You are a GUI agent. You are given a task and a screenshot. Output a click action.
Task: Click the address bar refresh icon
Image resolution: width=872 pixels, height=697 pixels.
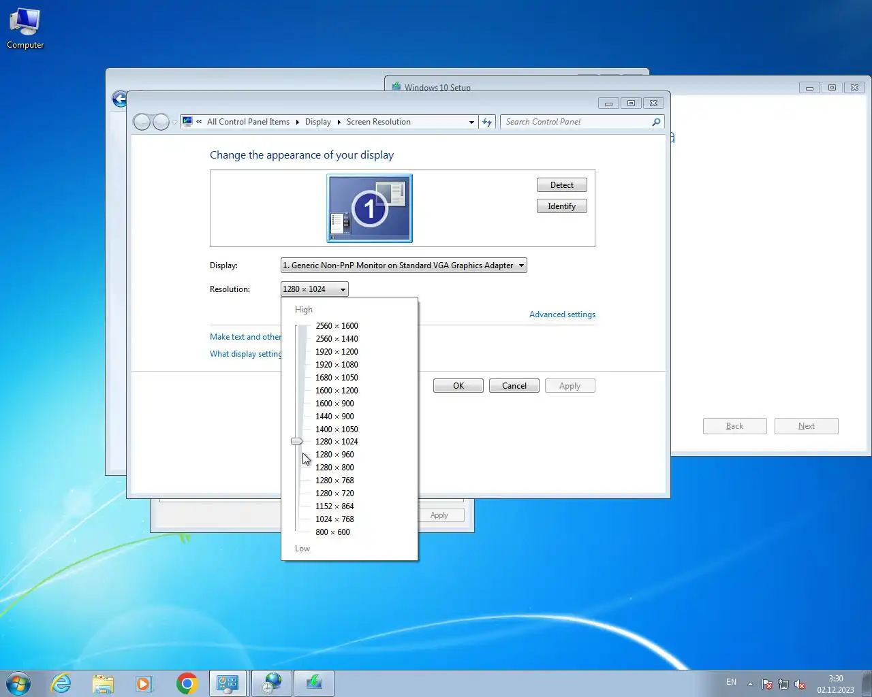(487, 122)
